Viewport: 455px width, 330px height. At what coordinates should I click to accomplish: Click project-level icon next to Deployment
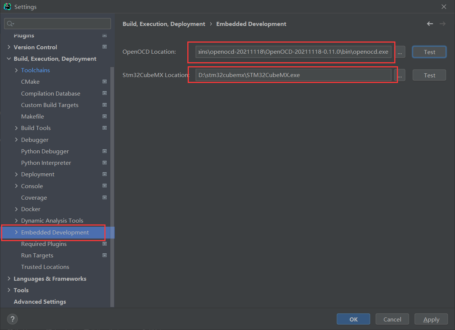104,174
